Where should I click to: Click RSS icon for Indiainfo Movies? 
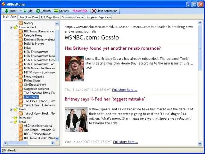pos(20,44)
